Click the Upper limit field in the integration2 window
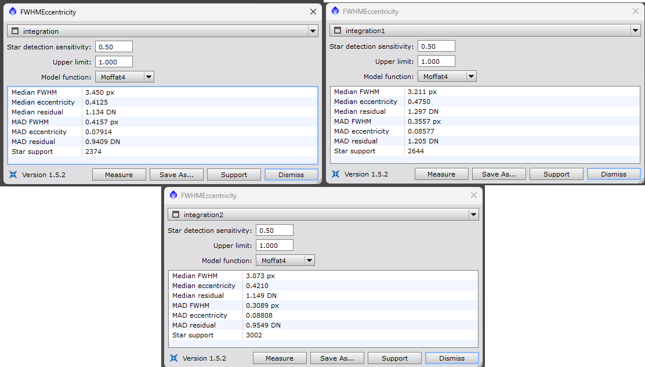Image resolution: width=645 pixels, height=367 pixels. 275,246
